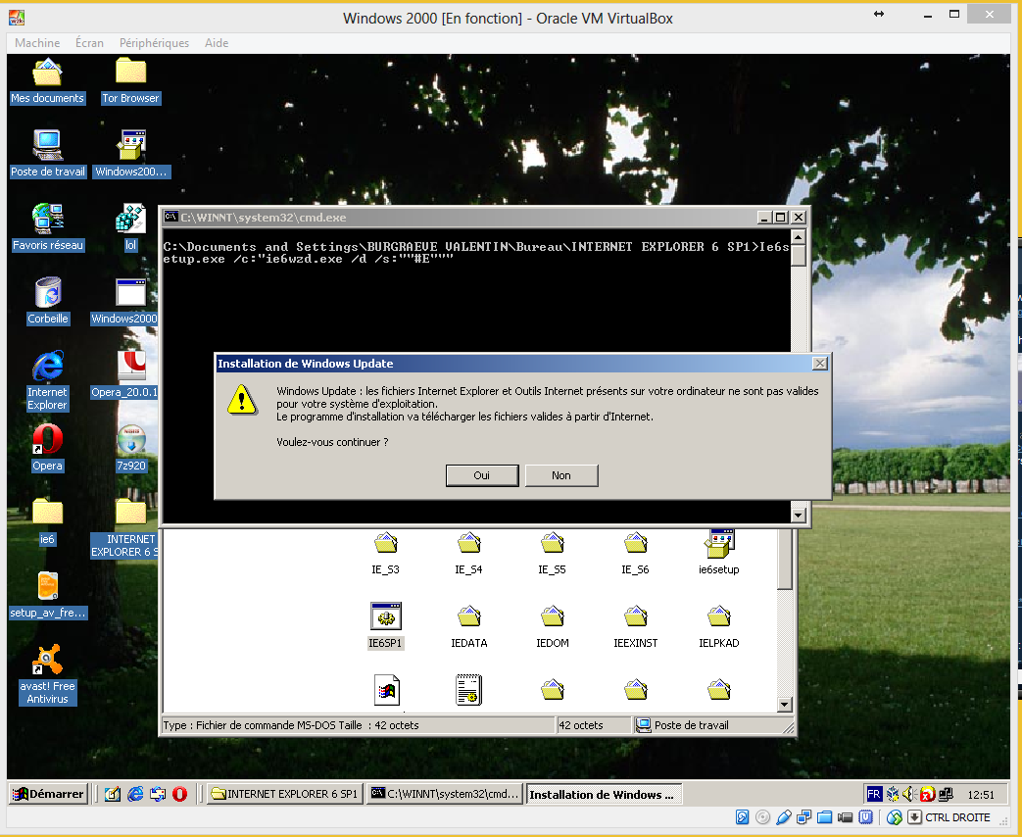Screen dimensions: 1022x837
Task: Open the cmd.exe title bar system icon
Action: tap(171, 217)
